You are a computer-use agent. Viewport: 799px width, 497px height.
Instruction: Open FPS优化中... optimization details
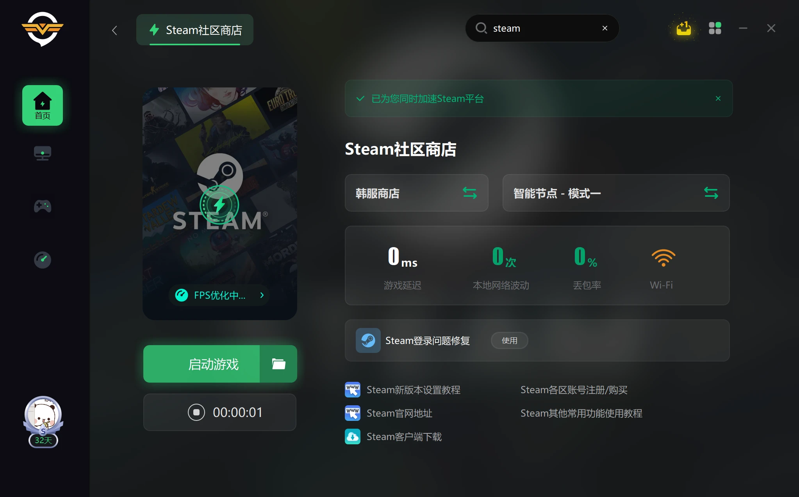coord(219,295)
